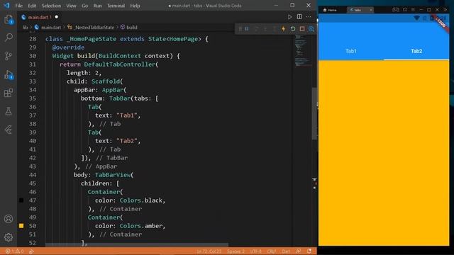This screenshot has height=255, width=454.
Task: Click UTF-8 encoding in status bar
Action: pos(256,251)
